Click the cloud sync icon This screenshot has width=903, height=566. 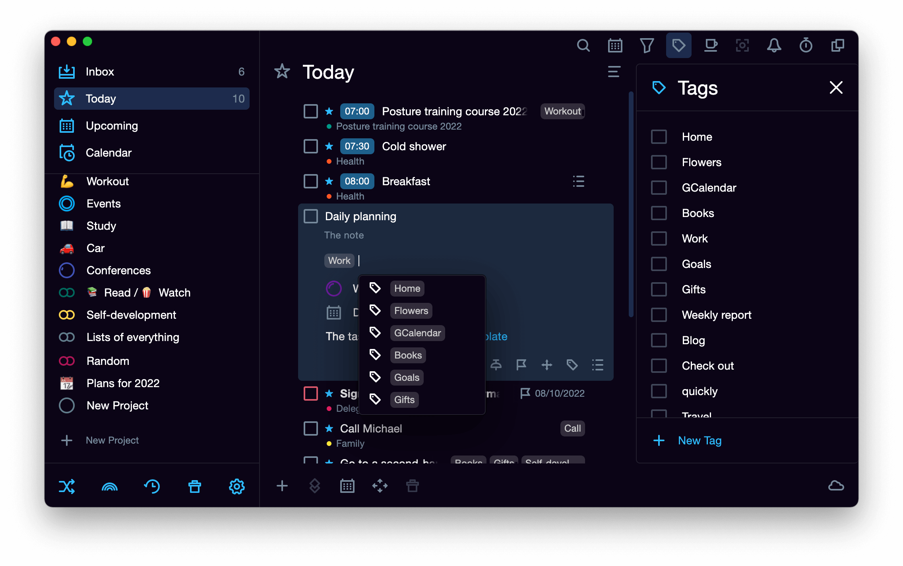click(836, 486)
